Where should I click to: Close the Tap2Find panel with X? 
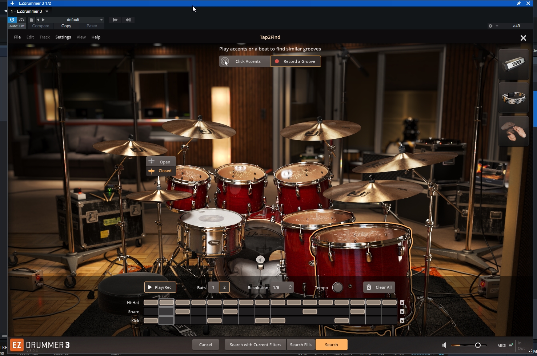tap(523, 38)
